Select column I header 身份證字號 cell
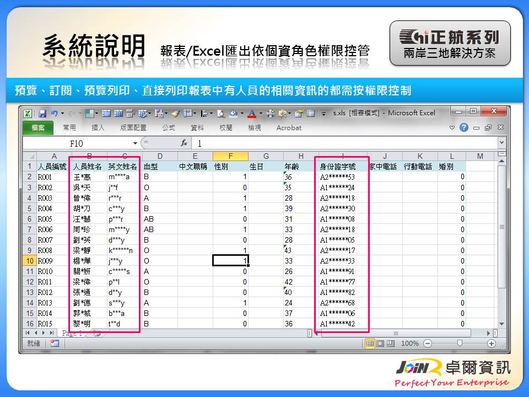 point(337,166)
